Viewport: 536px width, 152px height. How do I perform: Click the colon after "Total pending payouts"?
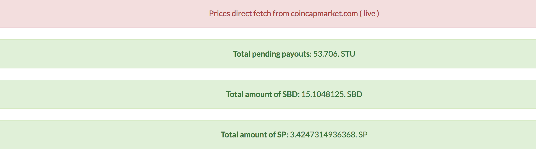pyautogui.click(x=311, y=54)
